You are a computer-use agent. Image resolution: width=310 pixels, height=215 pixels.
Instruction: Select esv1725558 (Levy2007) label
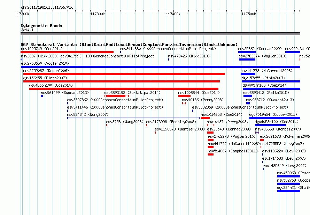(282, 144)
